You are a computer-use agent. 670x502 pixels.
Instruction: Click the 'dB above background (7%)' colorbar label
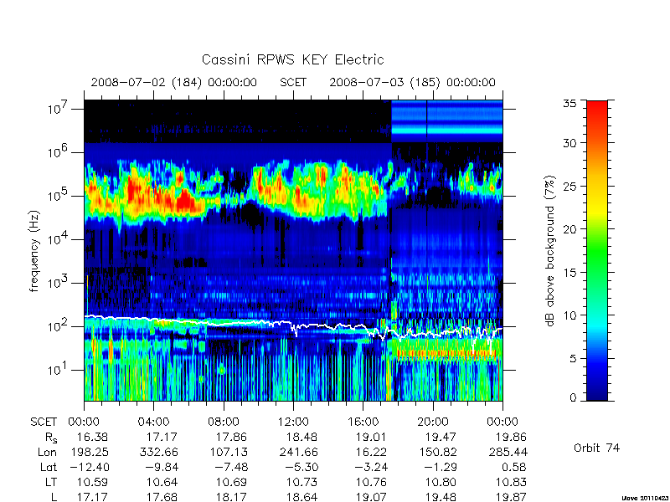(551, 251)
